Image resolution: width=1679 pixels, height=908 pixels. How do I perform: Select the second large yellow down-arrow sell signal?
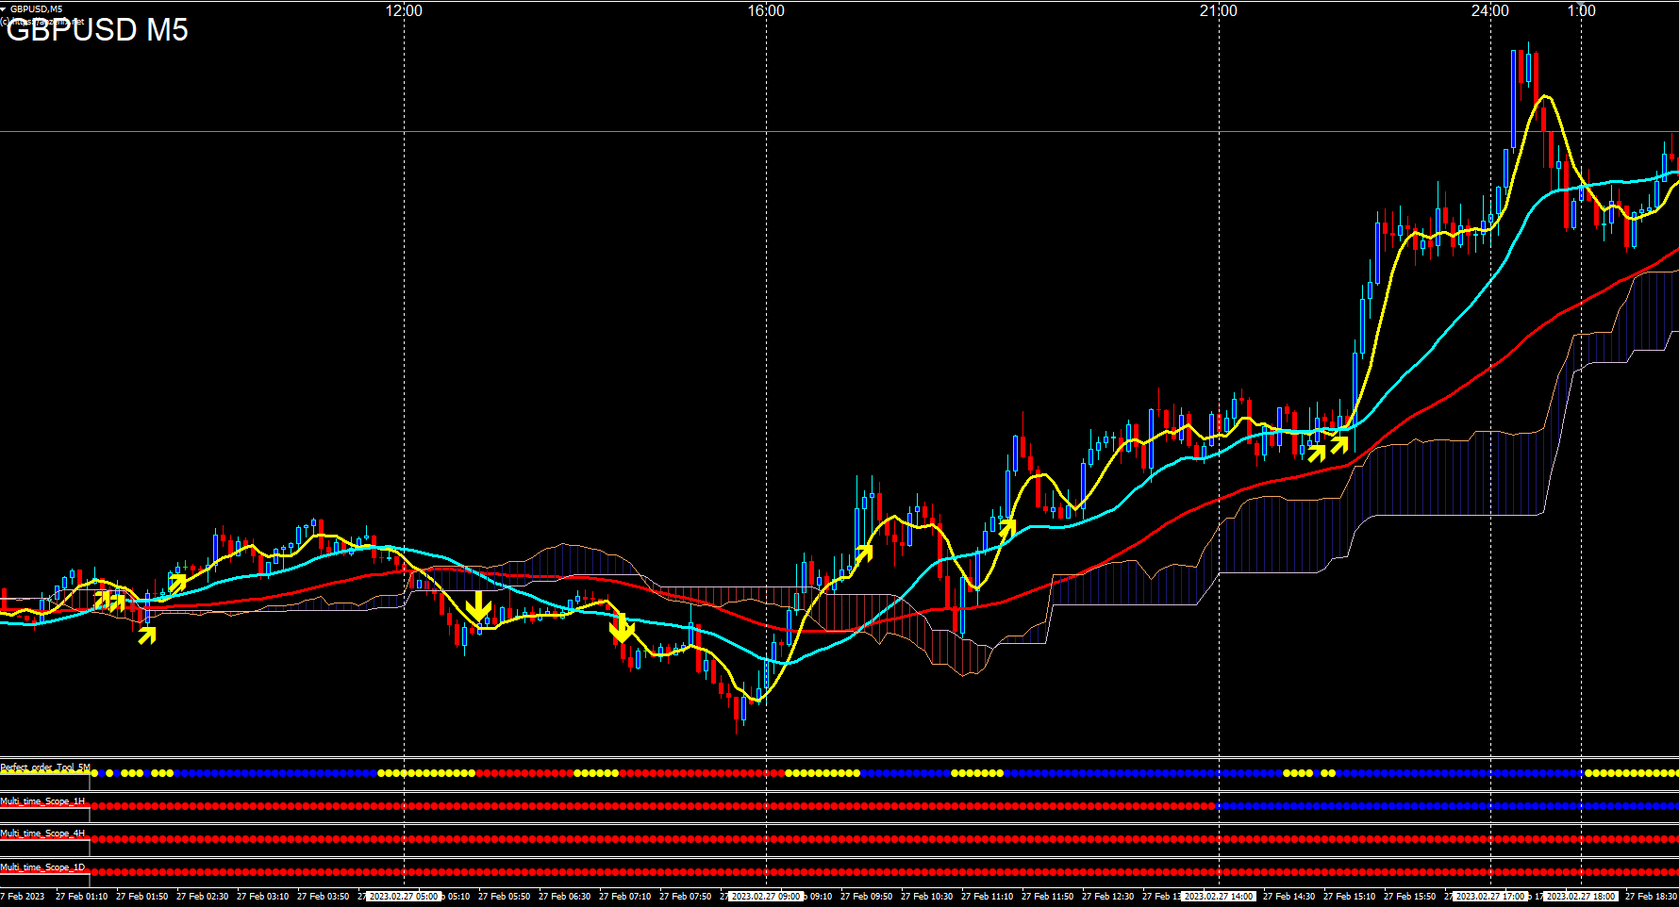coord(622,627)
